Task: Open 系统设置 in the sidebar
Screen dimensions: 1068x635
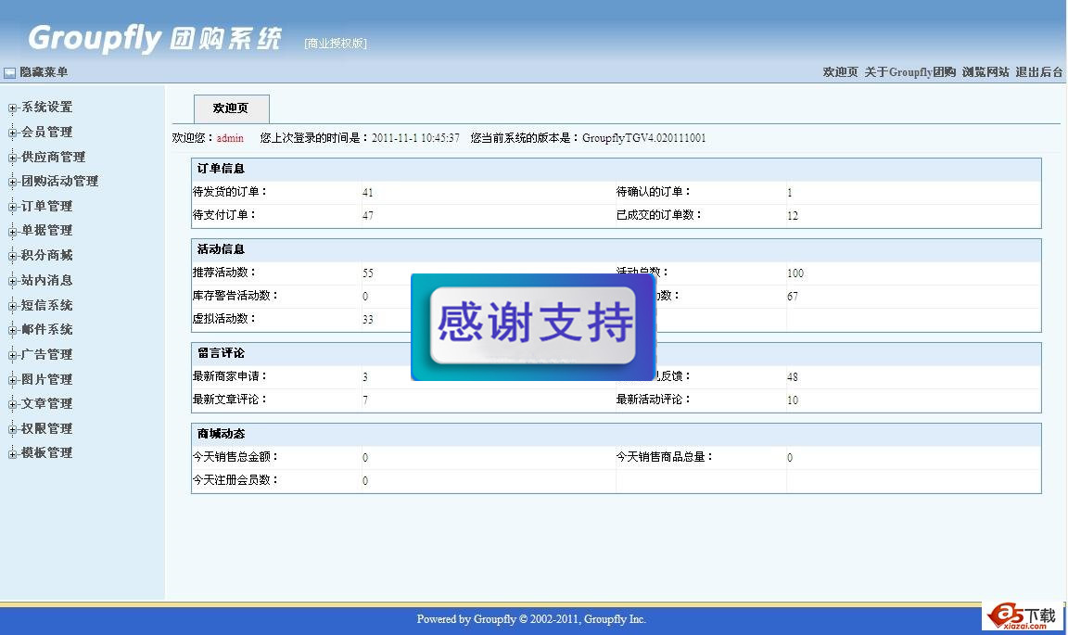Action: tap(46, 107)
